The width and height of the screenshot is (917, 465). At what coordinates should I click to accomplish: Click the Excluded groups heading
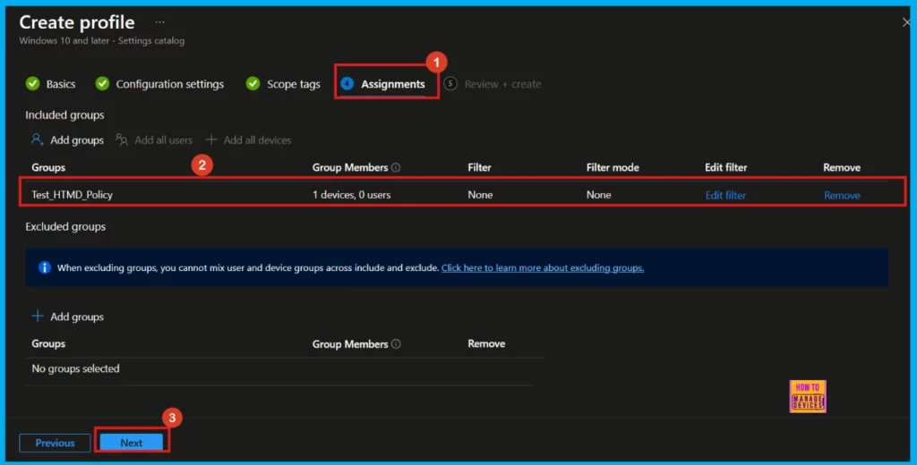[x=65, y=226]
